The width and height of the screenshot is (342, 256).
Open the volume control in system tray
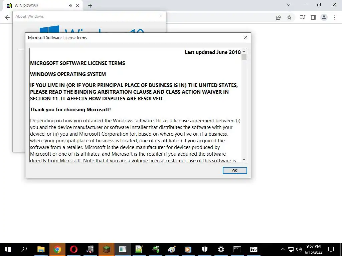pyautogui.click(x=299, y=249)
